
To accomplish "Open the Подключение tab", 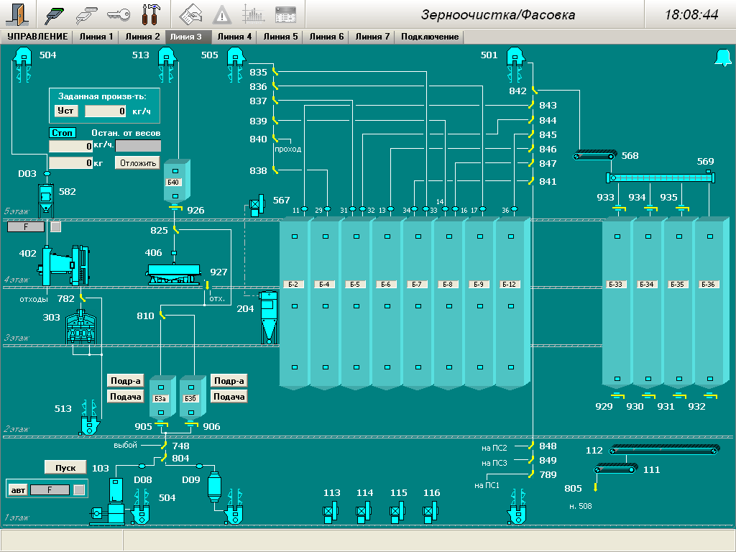I will click(430, 37).
